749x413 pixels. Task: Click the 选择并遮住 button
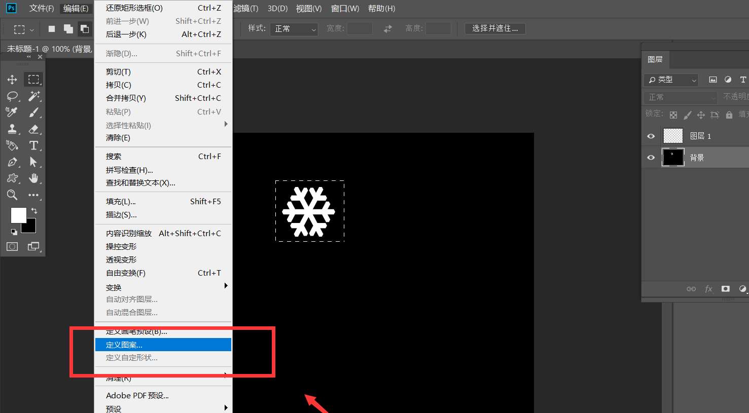coord(495,28)
